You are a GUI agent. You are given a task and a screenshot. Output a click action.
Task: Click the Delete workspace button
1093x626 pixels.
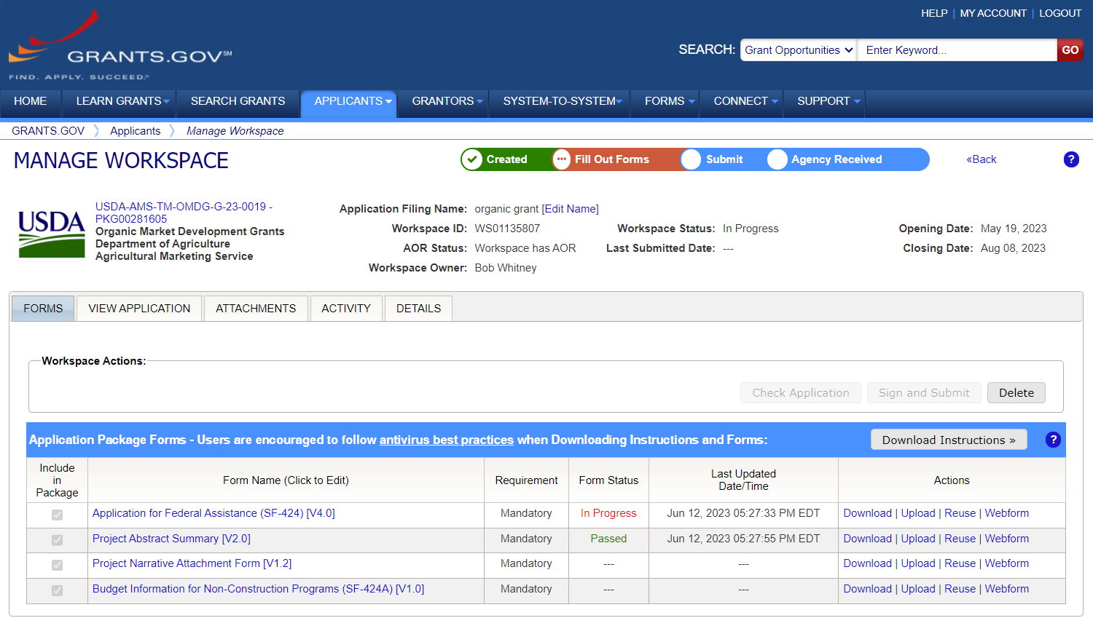point(1016,393)
